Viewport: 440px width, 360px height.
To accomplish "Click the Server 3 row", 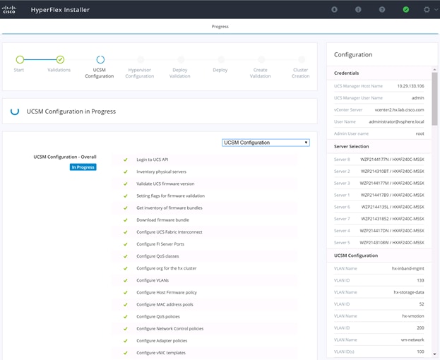I will [379, 183].
